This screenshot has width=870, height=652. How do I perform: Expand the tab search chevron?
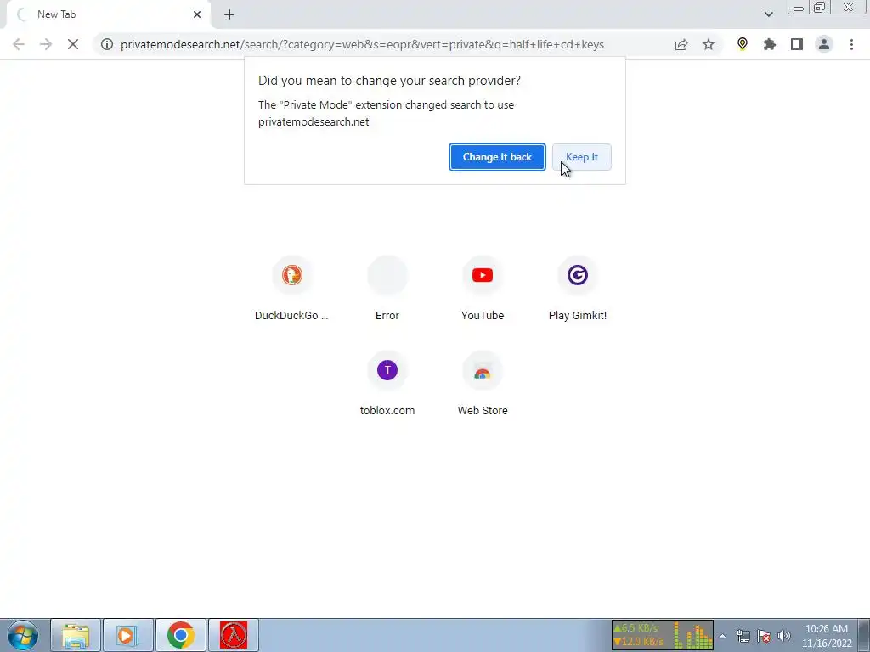768,14
